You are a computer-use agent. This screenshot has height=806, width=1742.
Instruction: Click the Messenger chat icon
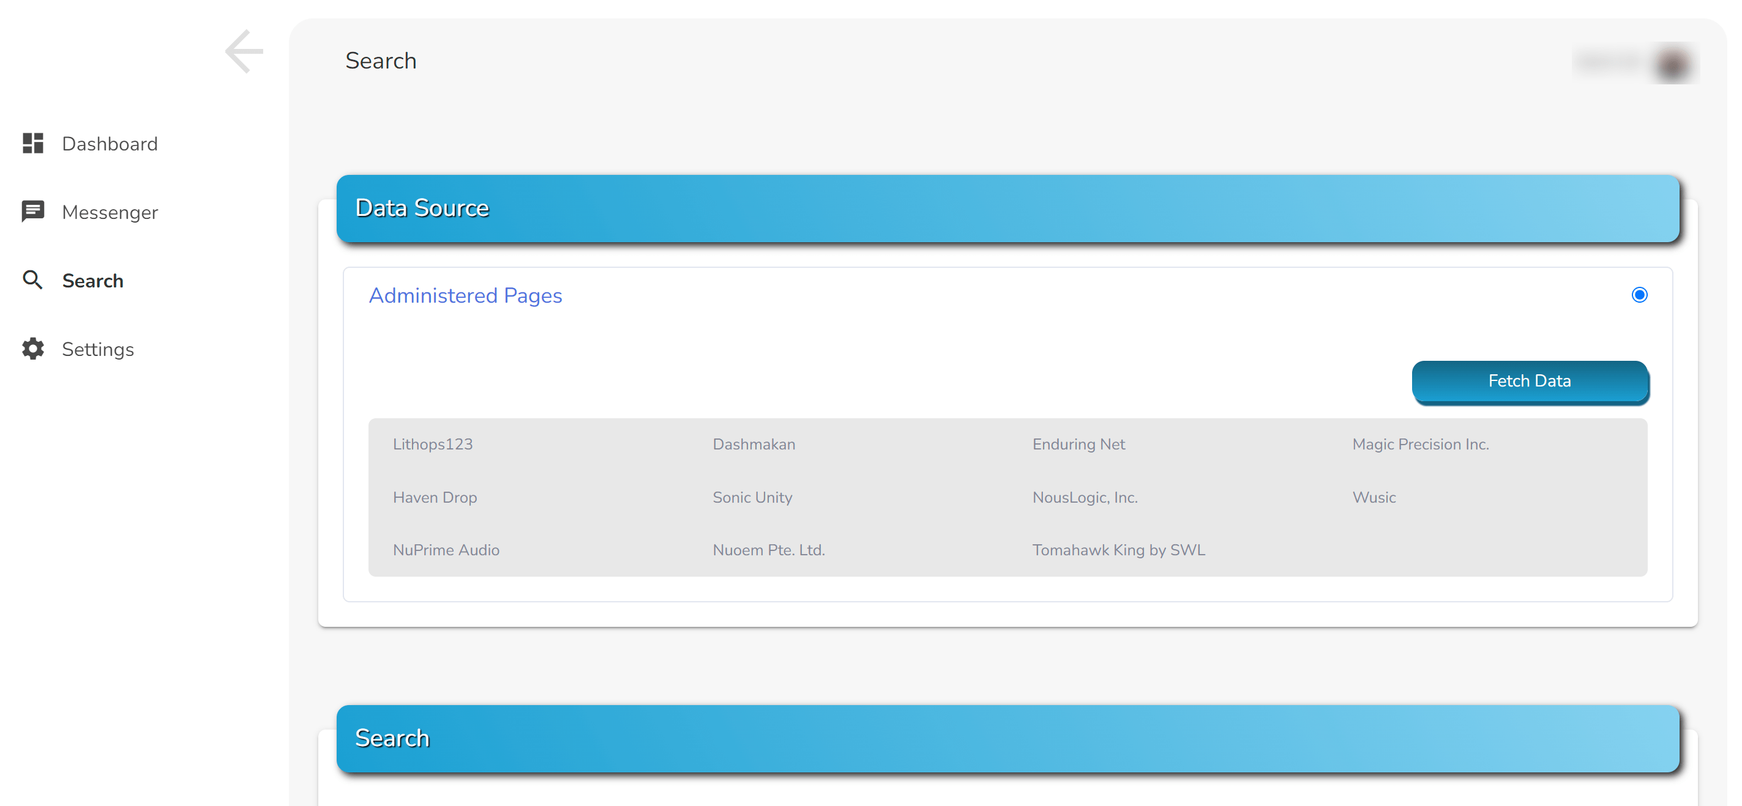point(32,212)
